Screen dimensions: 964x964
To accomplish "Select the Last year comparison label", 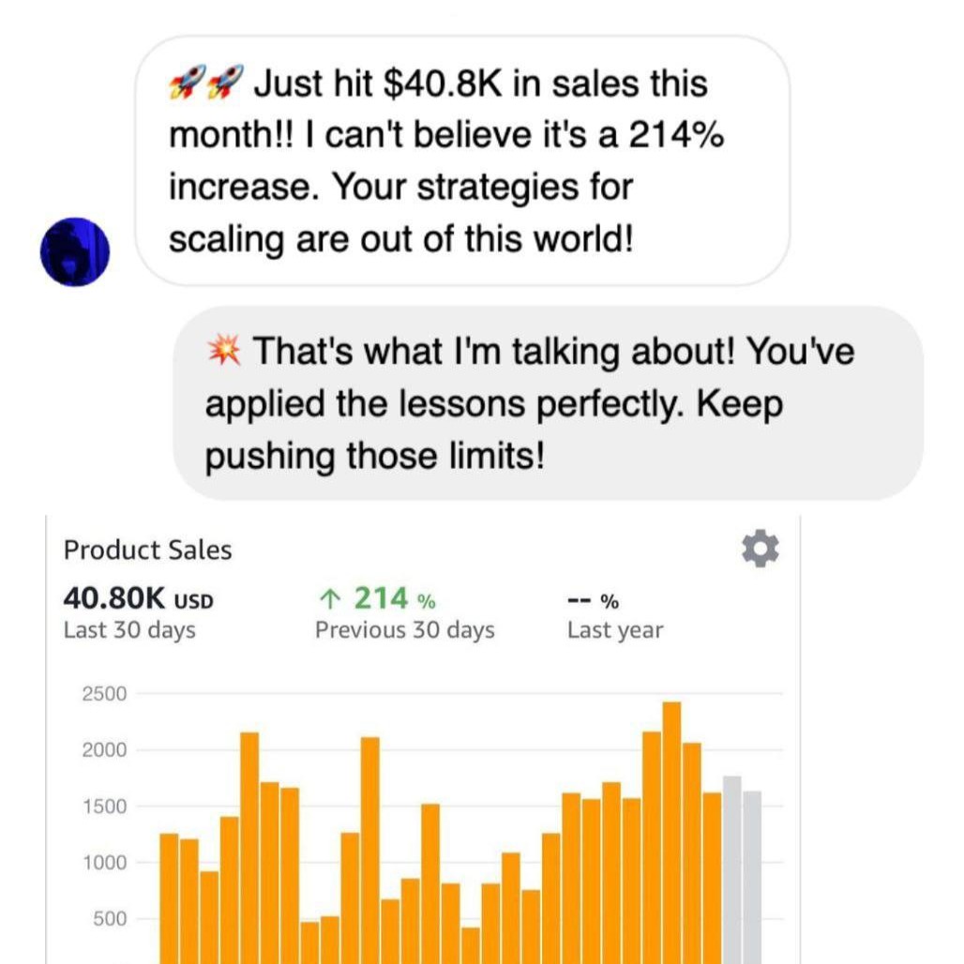I will coord(614,630).
